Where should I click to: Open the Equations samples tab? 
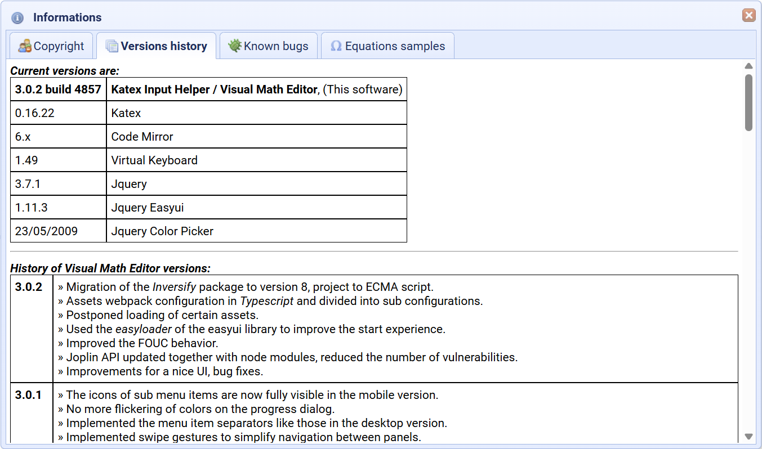(x=387, y=46)
